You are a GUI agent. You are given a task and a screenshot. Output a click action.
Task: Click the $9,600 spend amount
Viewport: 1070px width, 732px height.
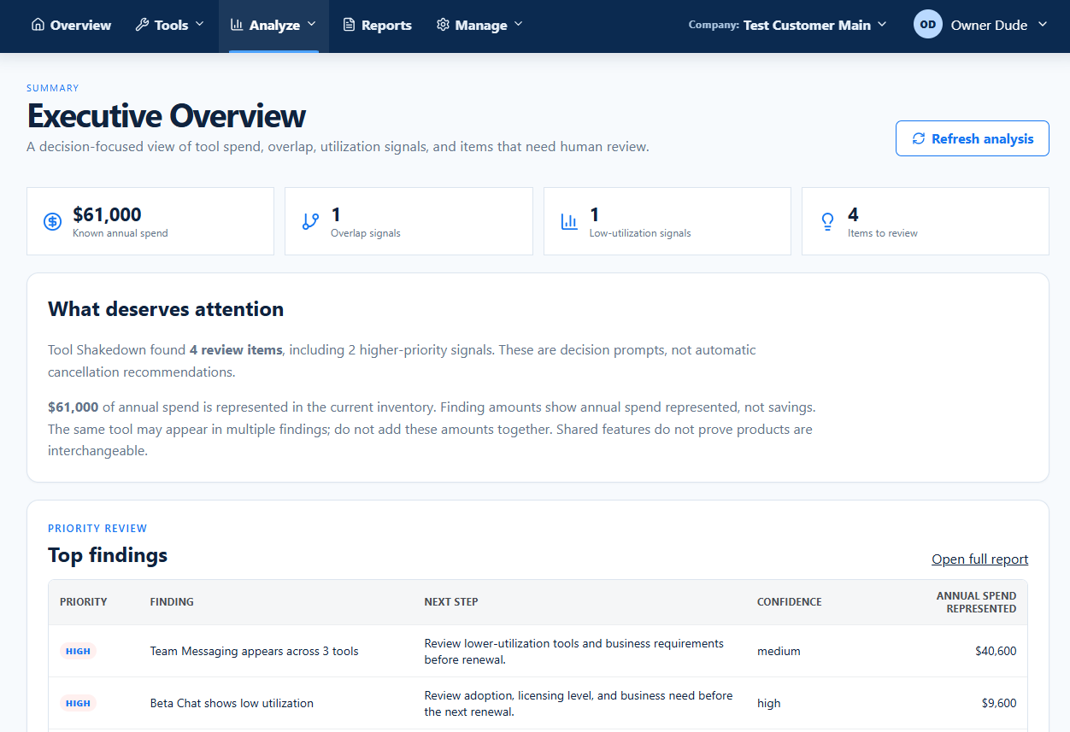[999, 703]
